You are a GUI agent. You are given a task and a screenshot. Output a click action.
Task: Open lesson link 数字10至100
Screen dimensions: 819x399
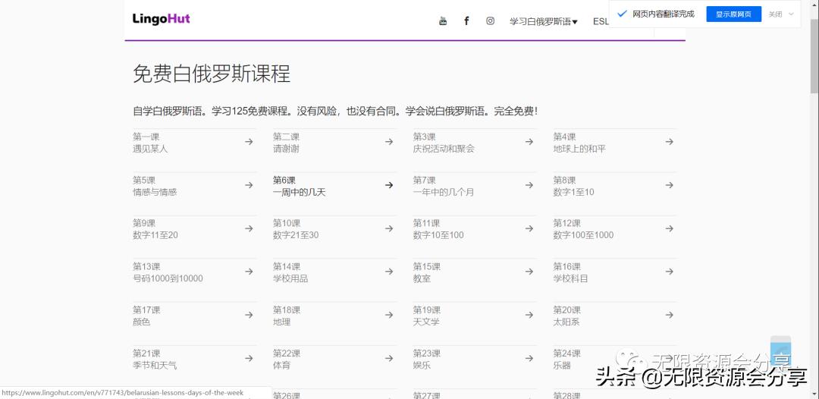tap(438, 236)
